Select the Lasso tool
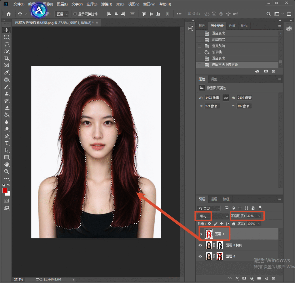 7,44
